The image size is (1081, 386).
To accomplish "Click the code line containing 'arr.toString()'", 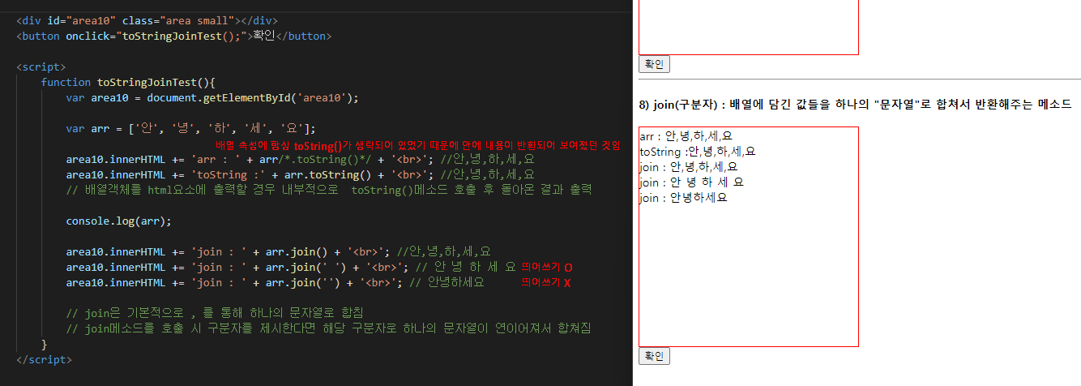I will point(300,174).
